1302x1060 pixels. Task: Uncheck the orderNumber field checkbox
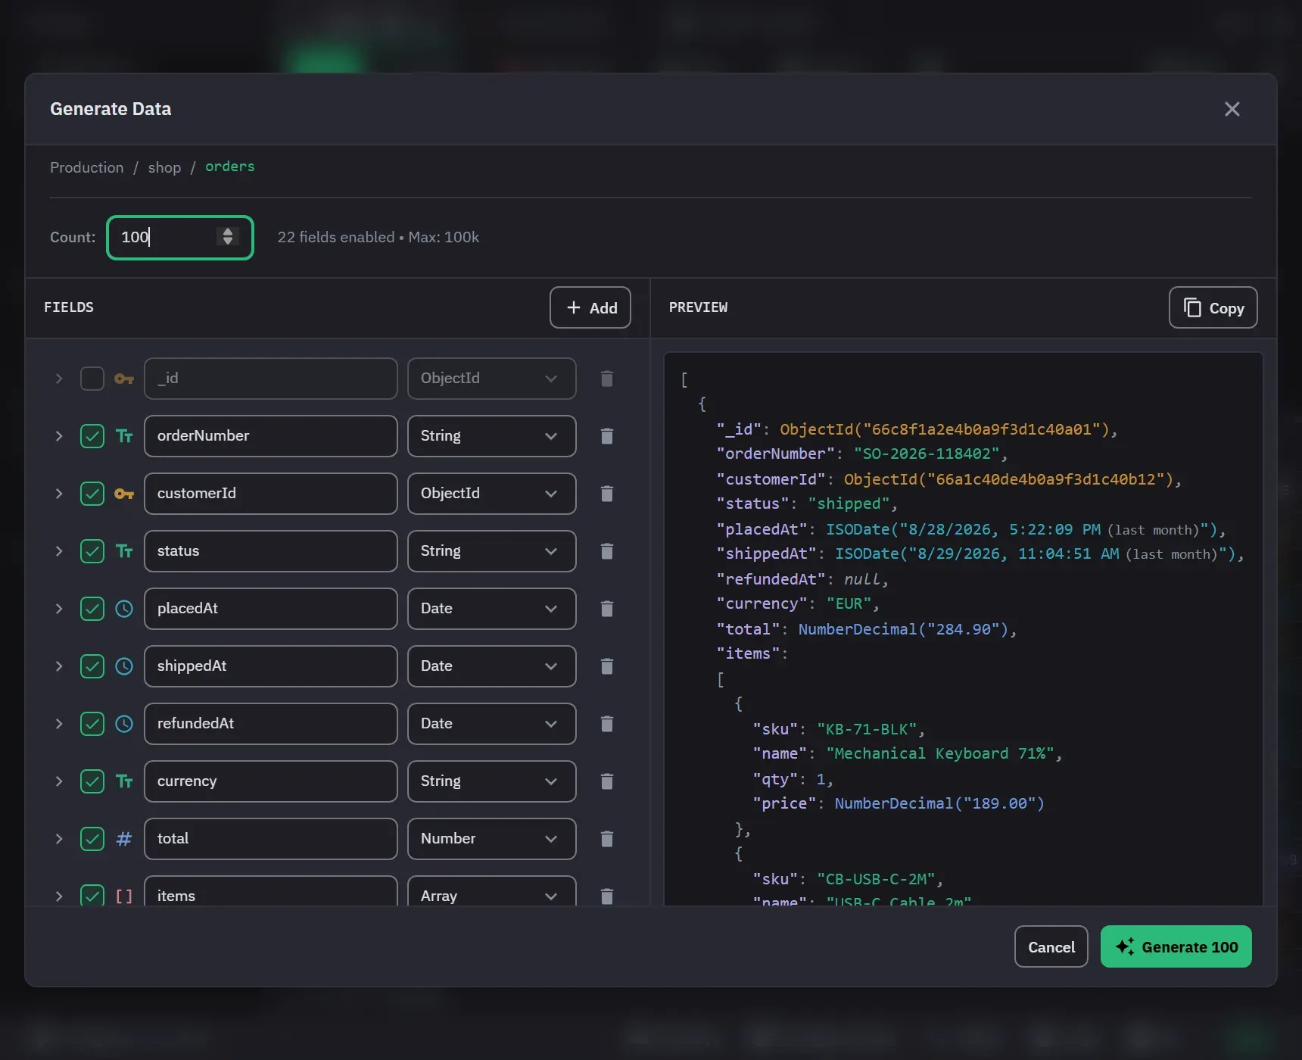tap(92, 436)
